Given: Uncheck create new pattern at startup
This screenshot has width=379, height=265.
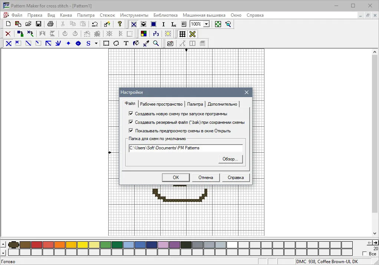Looking at the screenshot, I should 131,113.
